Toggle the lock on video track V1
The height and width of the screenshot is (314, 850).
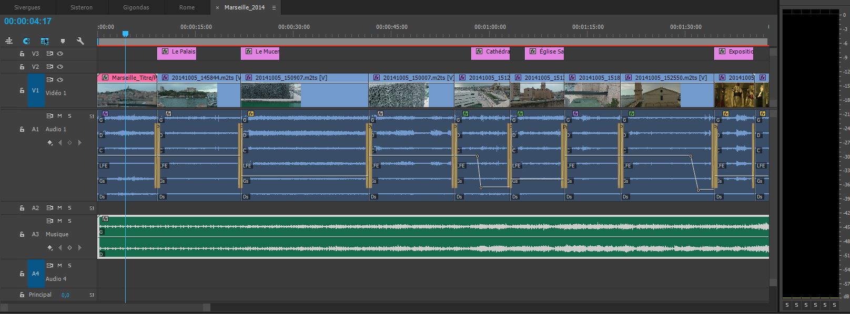tap(22, 90)
